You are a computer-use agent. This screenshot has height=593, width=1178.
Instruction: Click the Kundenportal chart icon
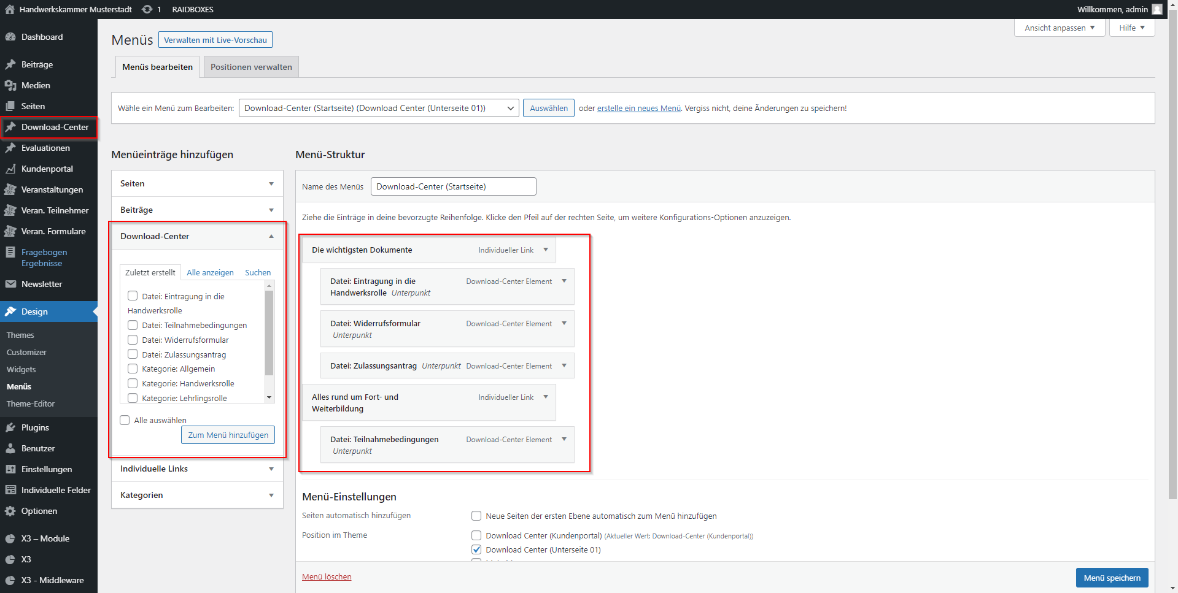pos(10,169)
